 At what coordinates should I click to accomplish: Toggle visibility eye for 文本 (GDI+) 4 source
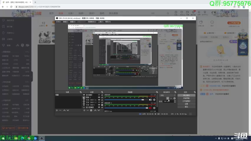click(99, 100)
